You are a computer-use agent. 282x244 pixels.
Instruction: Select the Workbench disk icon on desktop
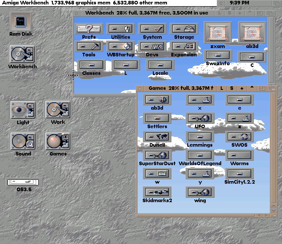22,54
